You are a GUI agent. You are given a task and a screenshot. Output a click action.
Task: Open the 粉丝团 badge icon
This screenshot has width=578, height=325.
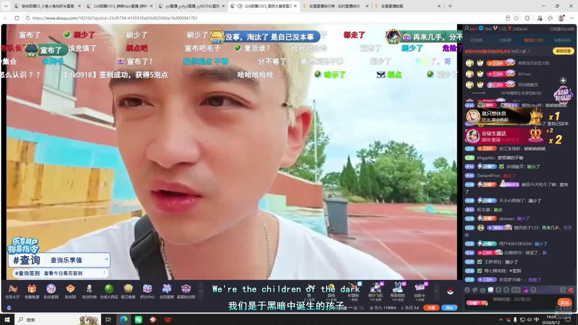click(x=70, y=291)
